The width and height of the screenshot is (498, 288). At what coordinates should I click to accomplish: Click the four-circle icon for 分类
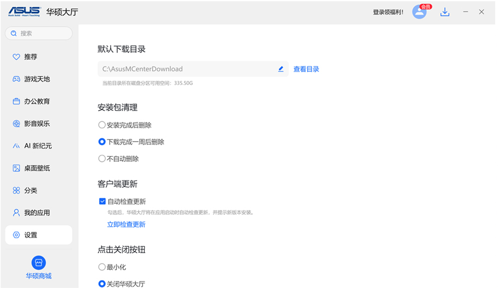[x=16, y=191]
